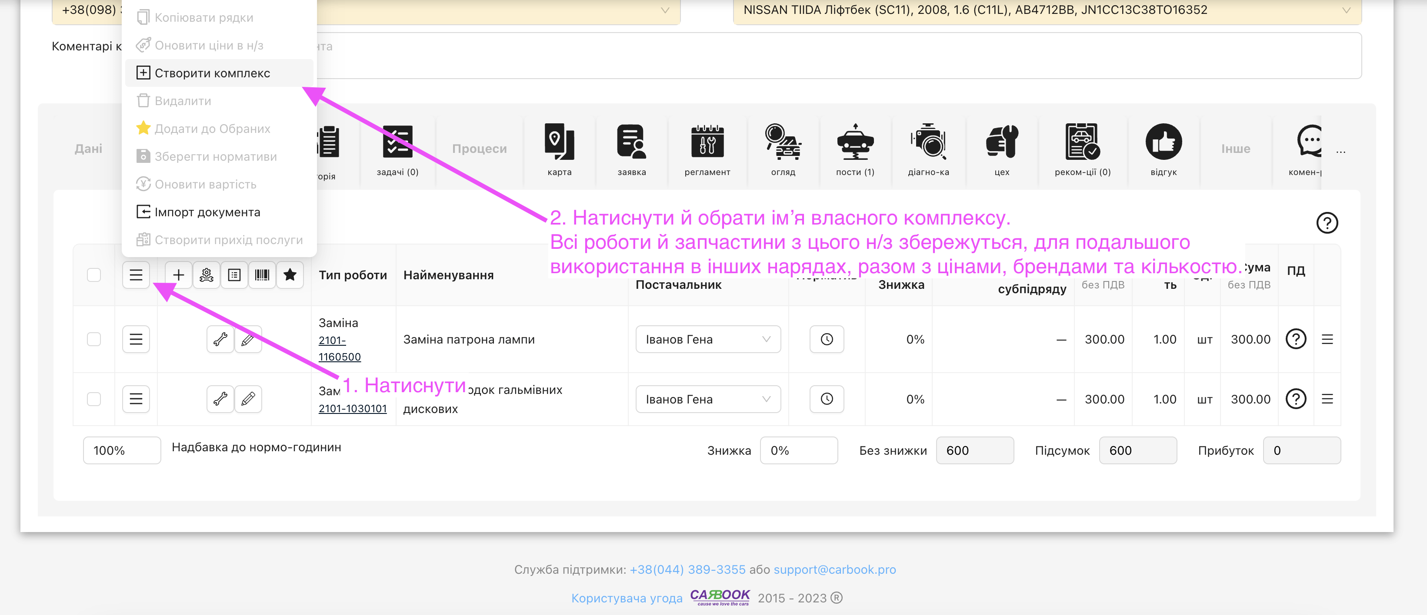Click clock icon in Заміна патрона лампи row

pos(826,339)
